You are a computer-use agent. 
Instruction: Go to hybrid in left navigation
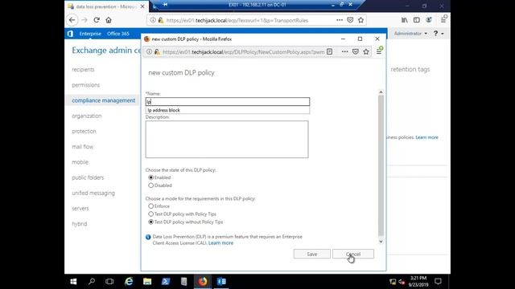(x=80, y=223)
